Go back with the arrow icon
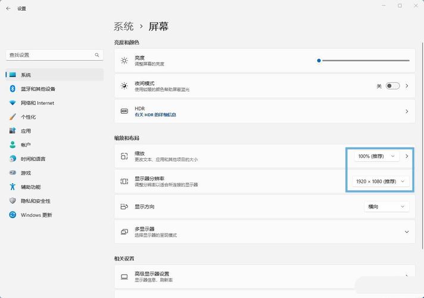This screenshot has width=424, height=298. click(x=8, y=9)
